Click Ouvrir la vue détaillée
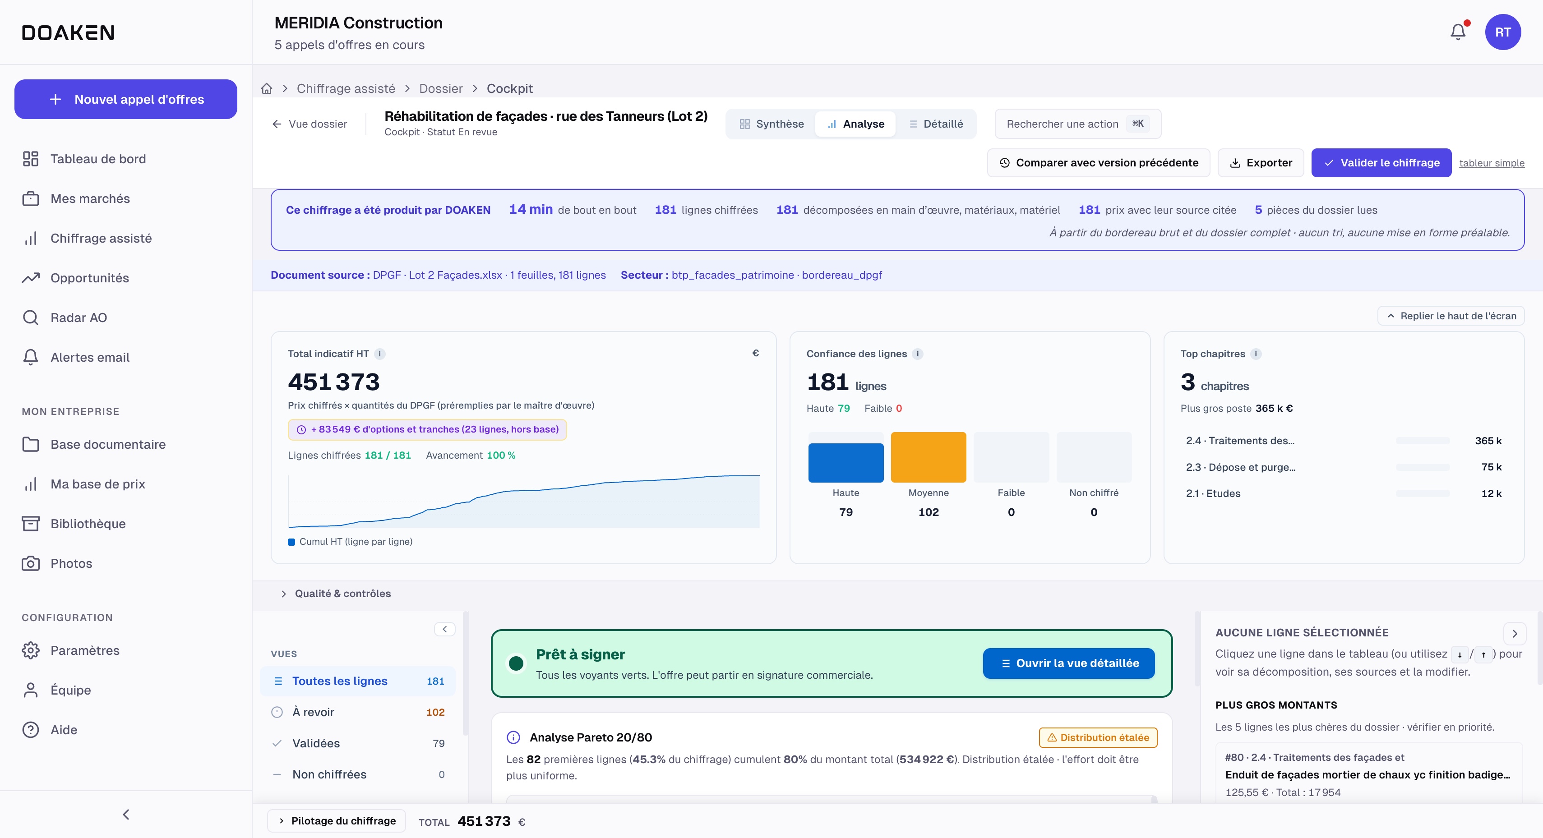 pos(1069,663)
